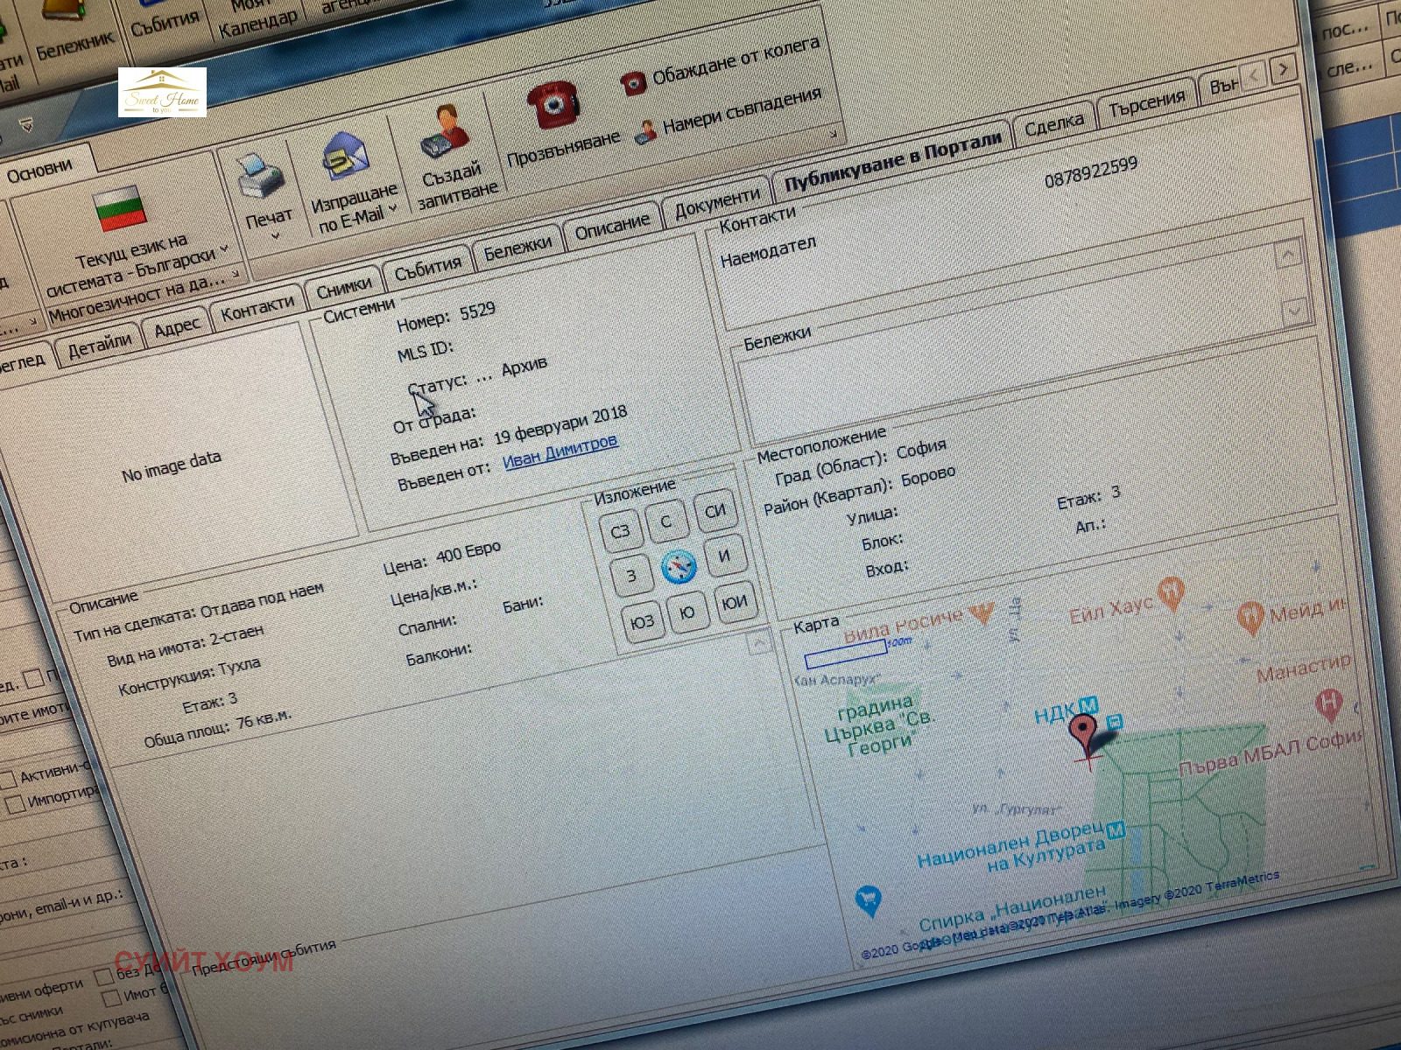Viewport: 1401px width, 1050px height.
Task: Tick the Импортира checkbox in the back window
Action: point(15,804)
